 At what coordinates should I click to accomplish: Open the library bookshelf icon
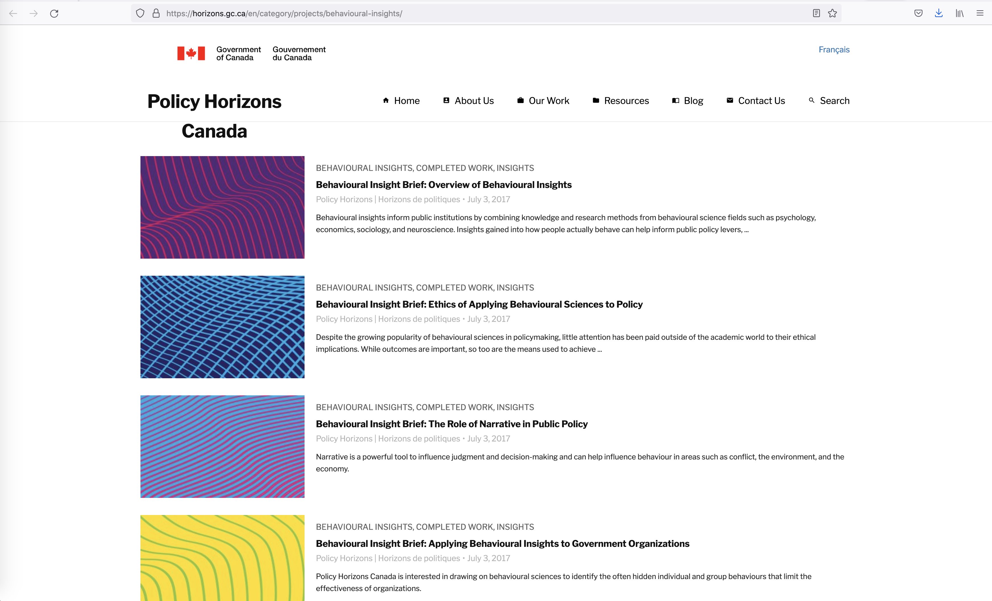[960, 13]
